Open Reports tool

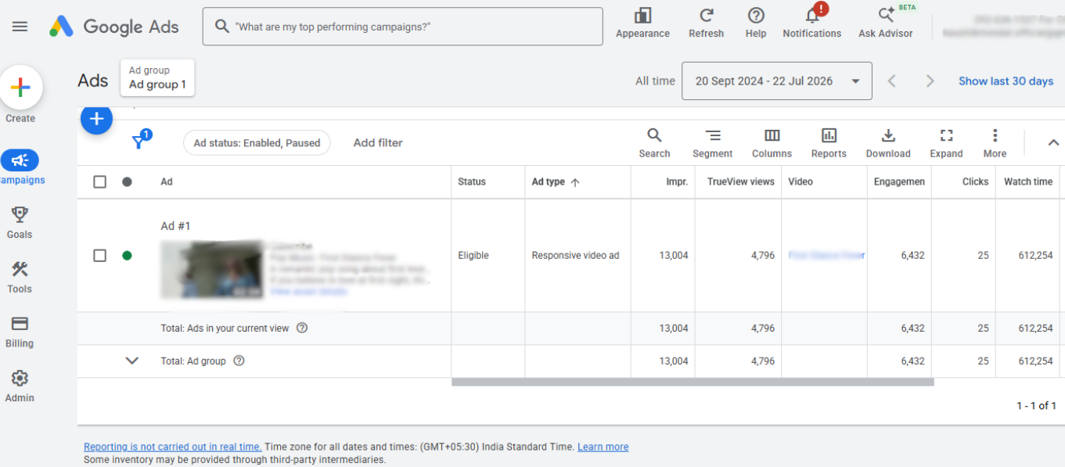click(x=829, y=143)
